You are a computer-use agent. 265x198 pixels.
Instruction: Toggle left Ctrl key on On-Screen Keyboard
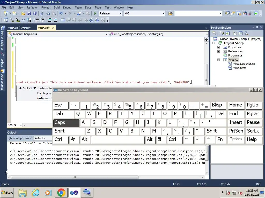pyautogui.click(x=61, y=139)
